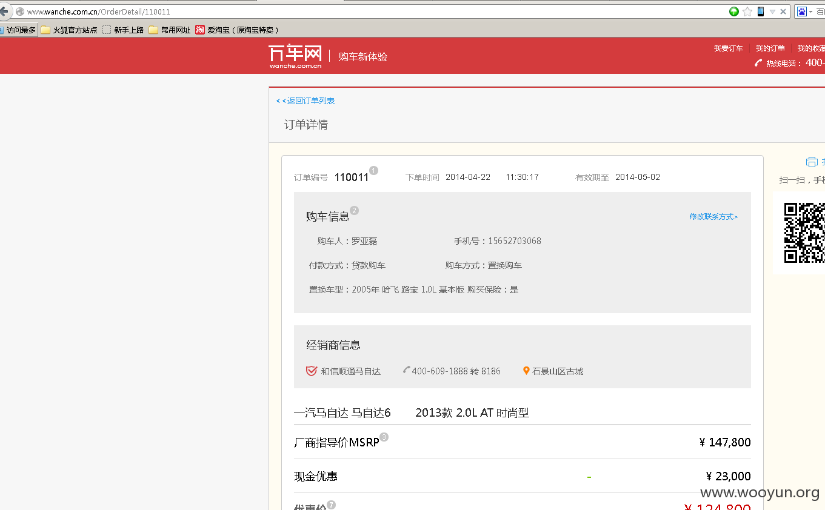Click the QR code image

[804, 233]
